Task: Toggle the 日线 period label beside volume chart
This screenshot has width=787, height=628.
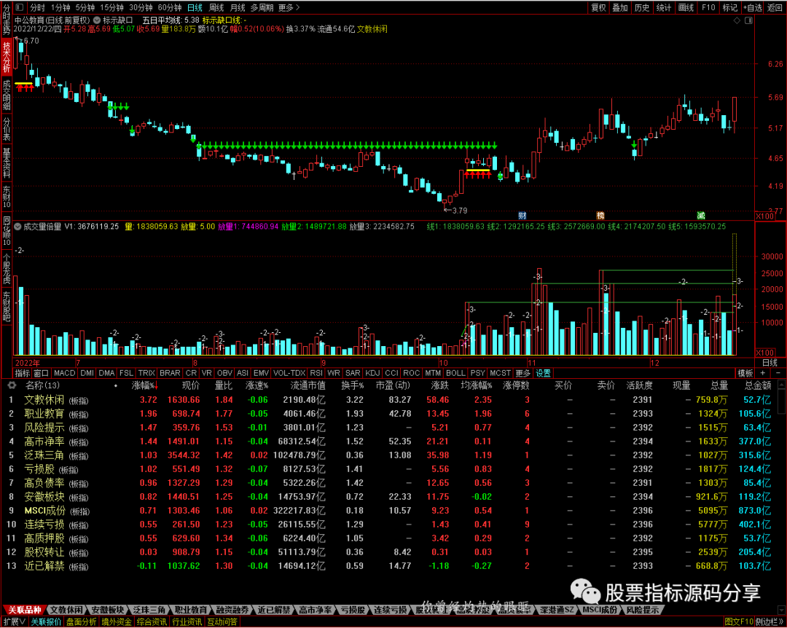Action: click(770, 362)
